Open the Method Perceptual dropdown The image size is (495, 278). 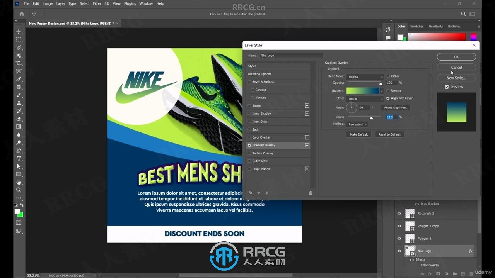coord(357,124)
